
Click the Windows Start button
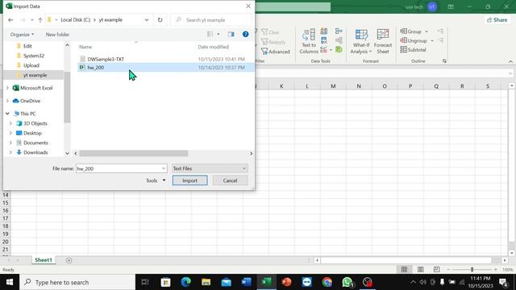tap(10, 282)
